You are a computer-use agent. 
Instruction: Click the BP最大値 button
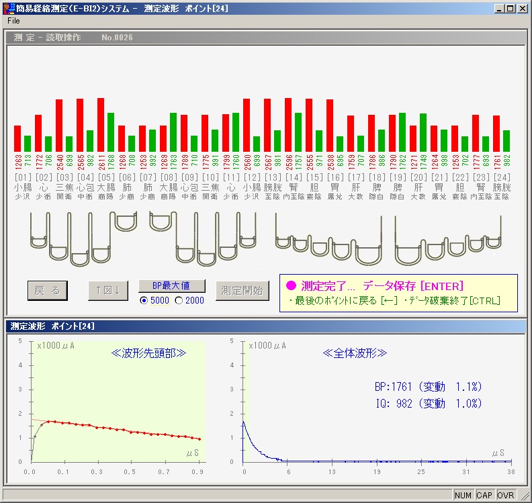pos(171,286)
